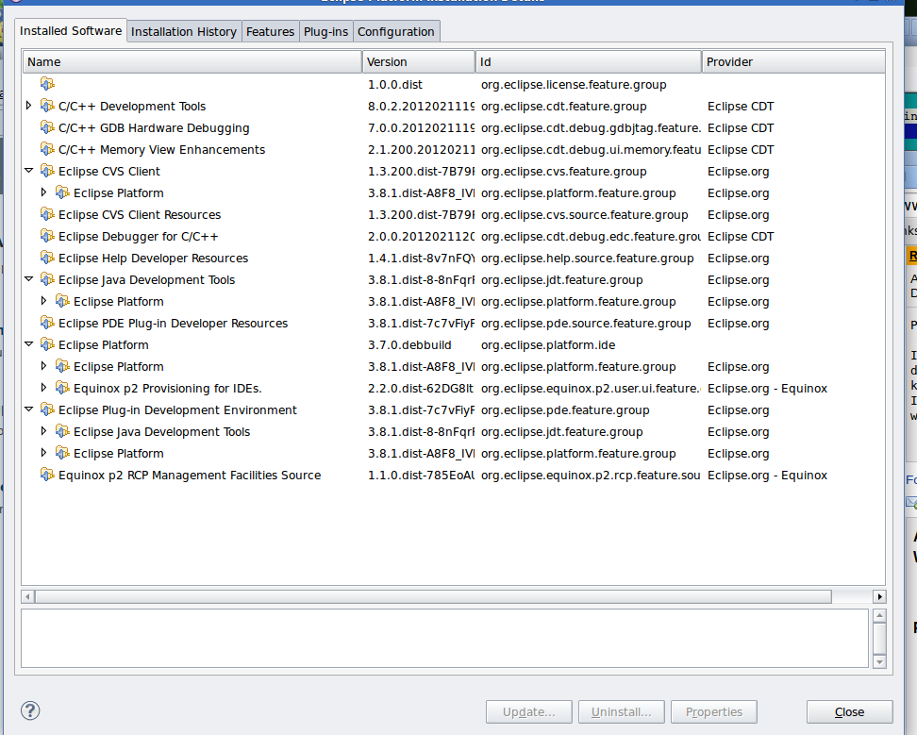Click the Equinox p2 Provisioning for IDEs icon

coord(62,388)
